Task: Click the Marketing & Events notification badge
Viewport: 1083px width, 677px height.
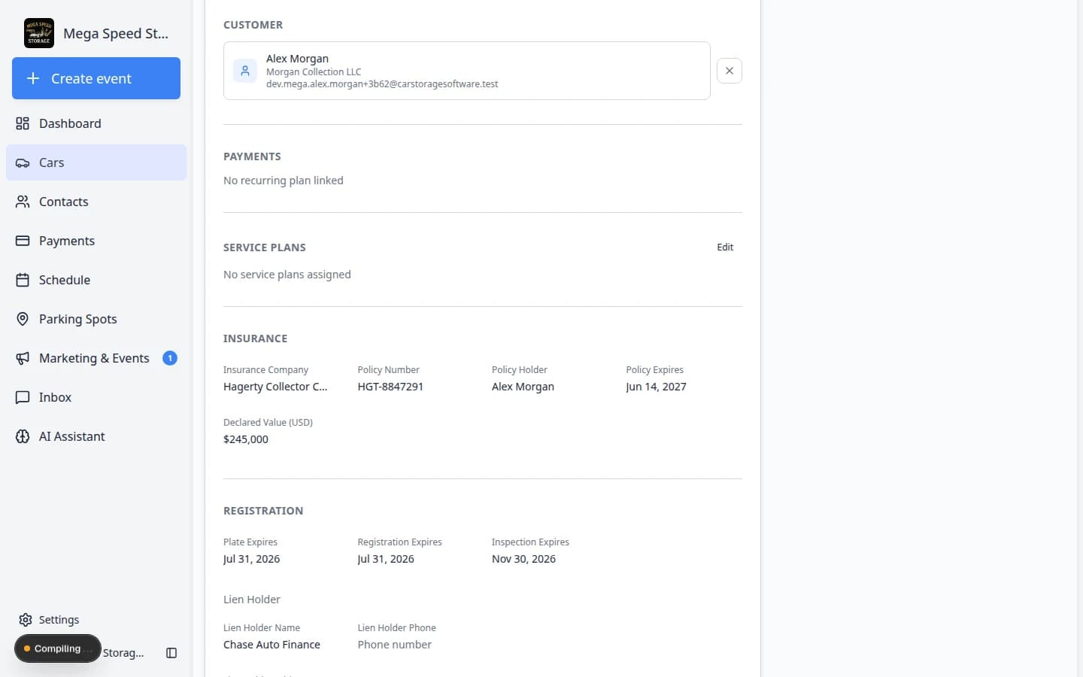Action: (170, 358)
